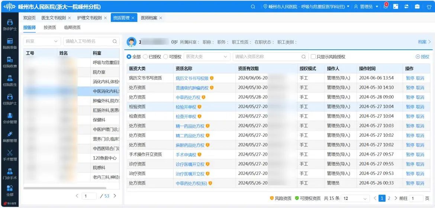Click 暂停 for 病历文书书写权限 row

[410, 78]
